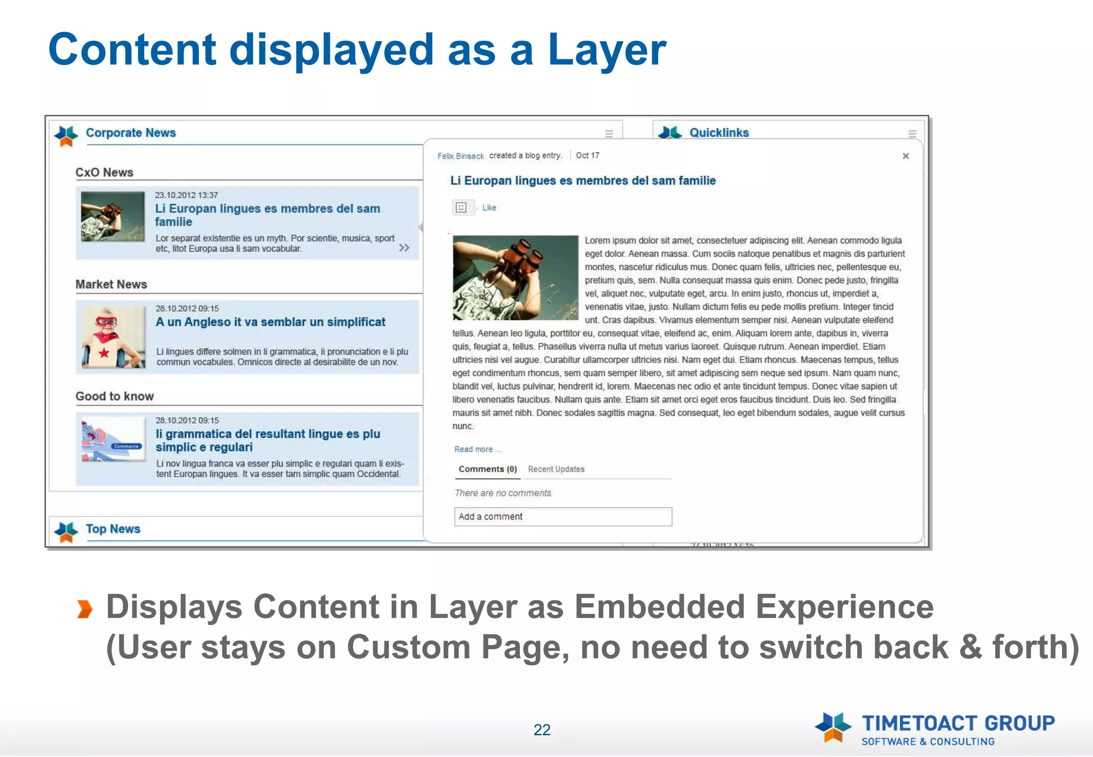Viewport: 1093px width, 757px height.
Task: Open the popup blog title link
Action: pos(583,180)
